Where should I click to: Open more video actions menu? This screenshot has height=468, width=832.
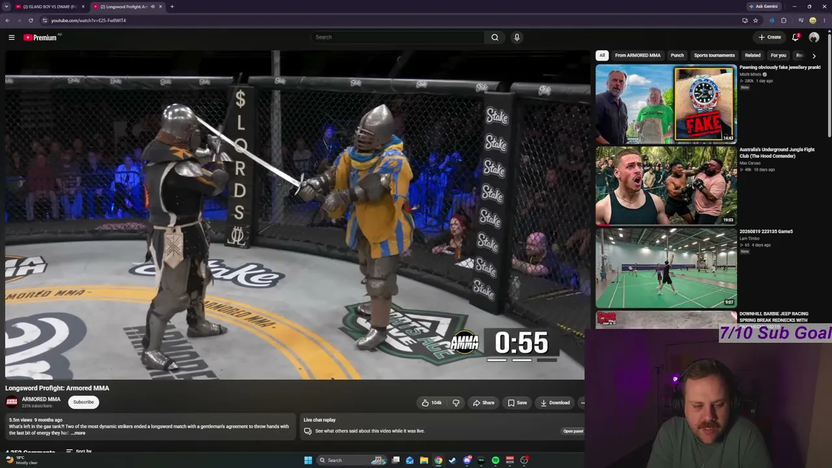click(x=582, y=403)
